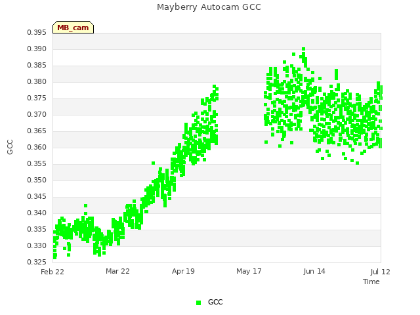
Task: Click the 0.365 y-axis value
Action: [37, 131]
